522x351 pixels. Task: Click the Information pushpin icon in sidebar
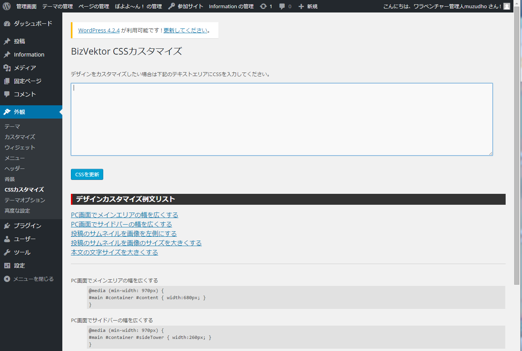pos(7,55)
